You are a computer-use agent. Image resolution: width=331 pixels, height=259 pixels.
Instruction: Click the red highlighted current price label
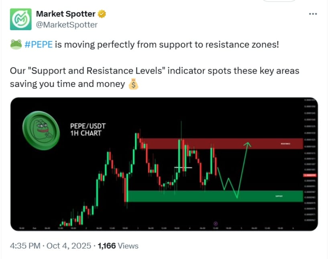(309, 175)
